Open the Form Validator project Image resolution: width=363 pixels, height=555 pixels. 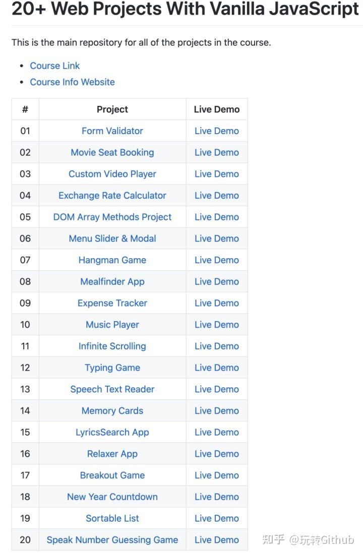(112, 131)
